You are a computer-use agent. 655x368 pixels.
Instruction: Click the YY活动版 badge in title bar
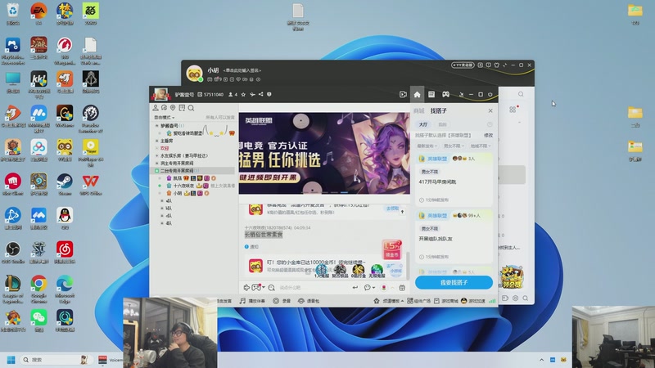click(x=463, y=65)
